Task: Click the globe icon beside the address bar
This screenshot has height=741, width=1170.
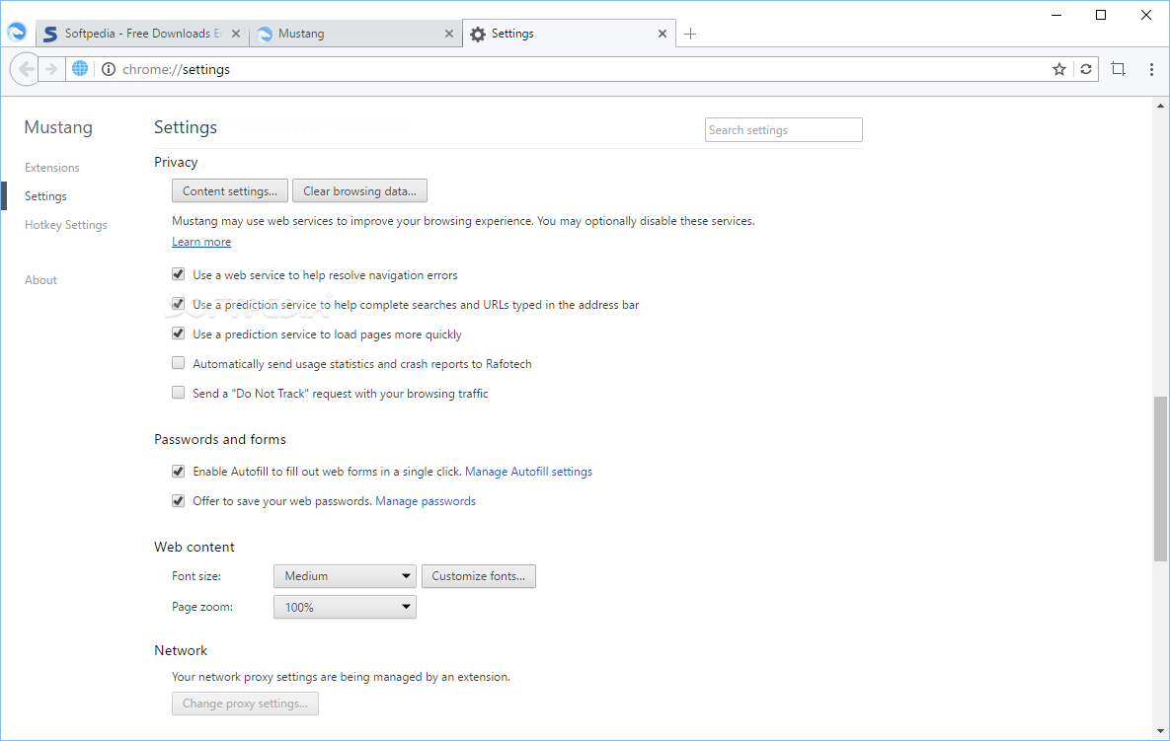Action: click(x=80, y=69)
